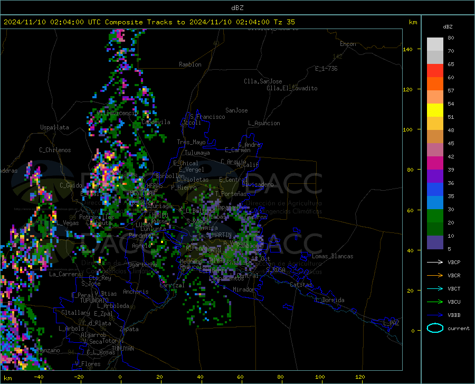The height and width of the screenshot is (384, 475).
Task: Click the 140 km tick on right axis
Action: pos(407,49)
